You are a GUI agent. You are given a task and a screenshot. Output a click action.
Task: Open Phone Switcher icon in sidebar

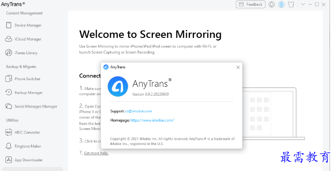8,79
